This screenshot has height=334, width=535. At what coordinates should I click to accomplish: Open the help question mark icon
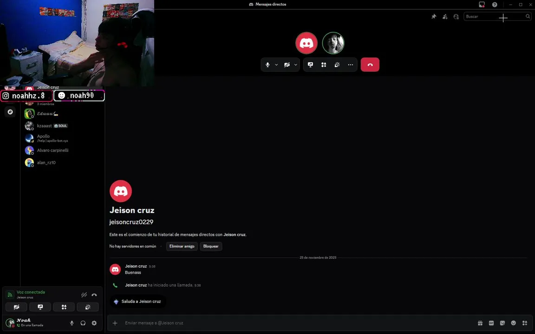click(495, 5)
